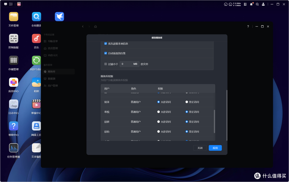Viewport: 289px width, 182px height.
Task: Open 导航菜单 in settings sidebar
Action: (58, 41)
